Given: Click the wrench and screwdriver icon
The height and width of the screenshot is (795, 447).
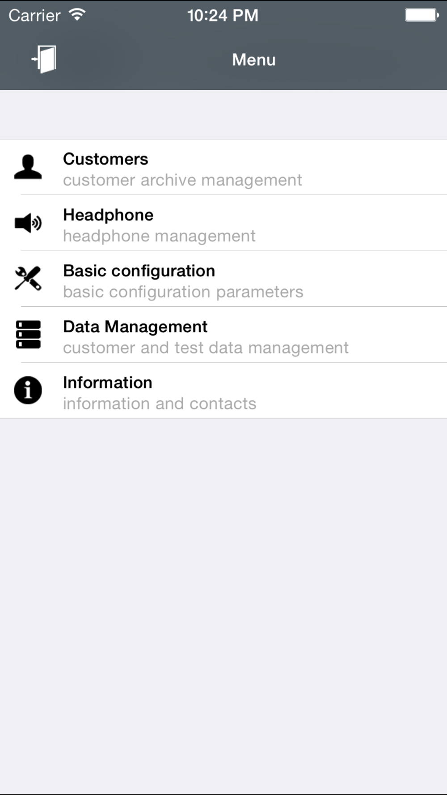Looking at the screenshot, I should coord(28,279).
